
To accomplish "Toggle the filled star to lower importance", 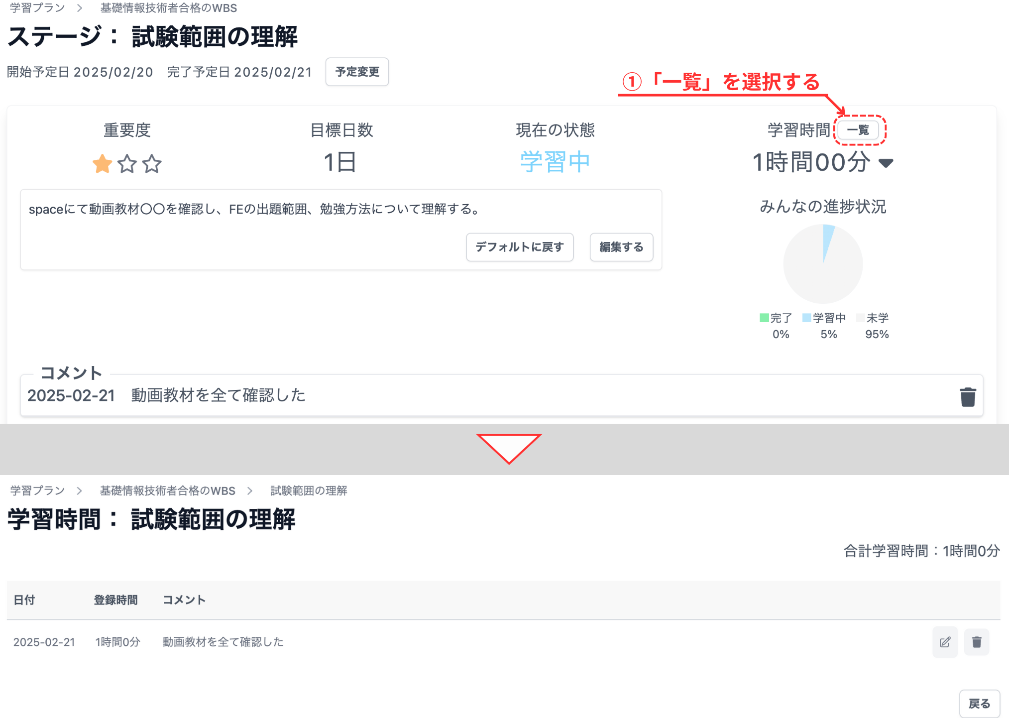I will [101, 163].
